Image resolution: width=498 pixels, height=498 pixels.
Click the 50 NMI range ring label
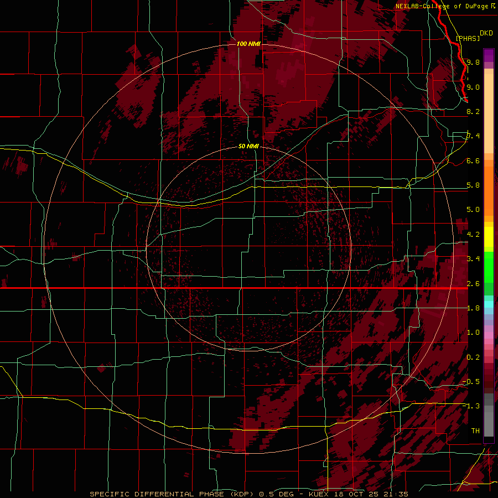[248, 146]
